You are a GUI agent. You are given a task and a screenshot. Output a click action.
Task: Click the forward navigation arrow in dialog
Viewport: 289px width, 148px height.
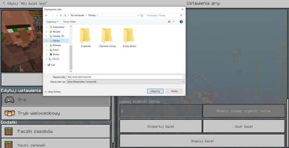coord(52,15)
